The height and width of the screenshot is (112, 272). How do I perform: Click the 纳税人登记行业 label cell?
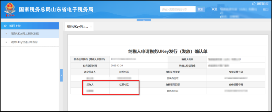[x=187, y=66]
